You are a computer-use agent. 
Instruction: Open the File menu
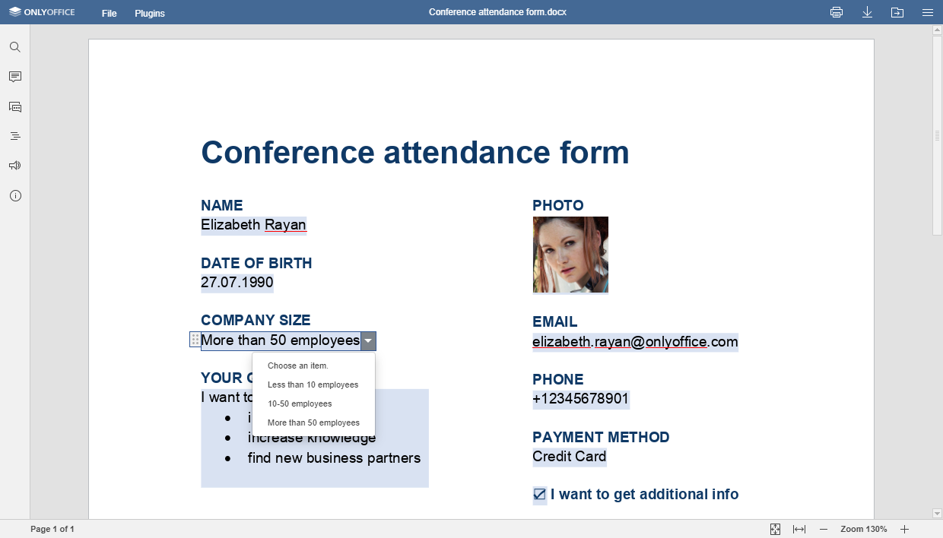pos(110,13)
